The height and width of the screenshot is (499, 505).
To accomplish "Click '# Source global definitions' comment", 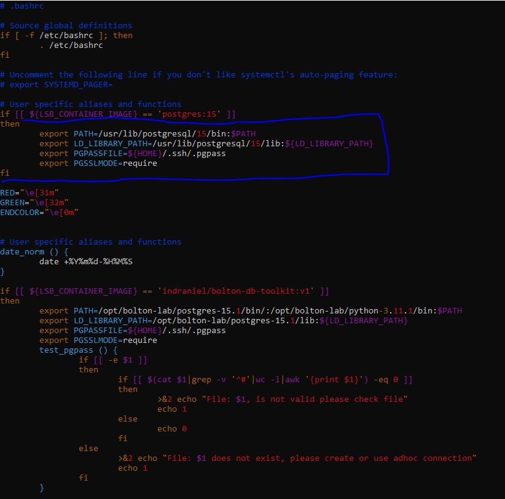I will [66, 25].
